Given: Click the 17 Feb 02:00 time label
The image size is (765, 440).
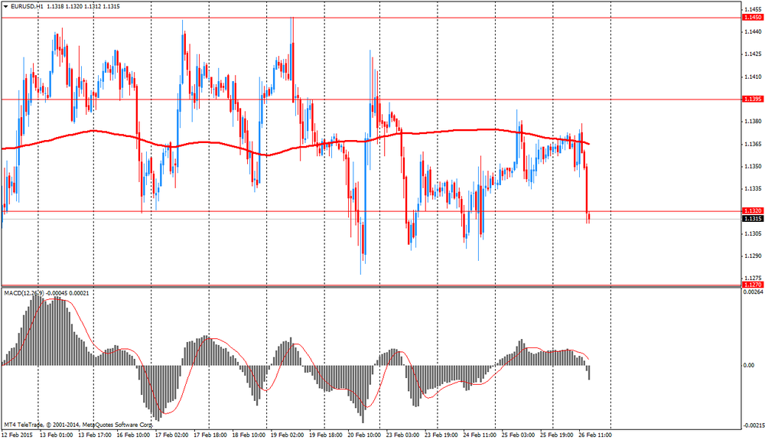Looking at the screenshot, I should click(x=171, y=435).
